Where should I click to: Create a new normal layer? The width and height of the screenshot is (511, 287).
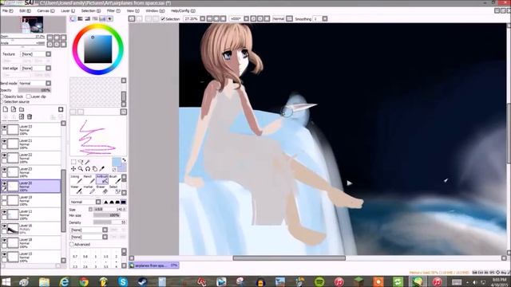point(6,109)
